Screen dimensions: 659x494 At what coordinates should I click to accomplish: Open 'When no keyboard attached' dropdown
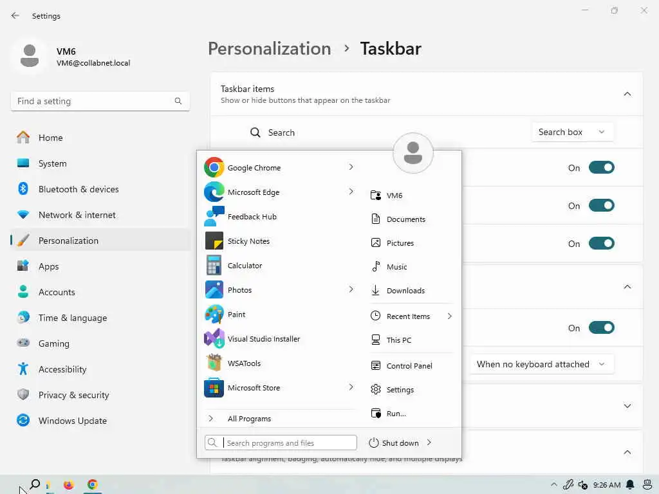tap(541, 364)
